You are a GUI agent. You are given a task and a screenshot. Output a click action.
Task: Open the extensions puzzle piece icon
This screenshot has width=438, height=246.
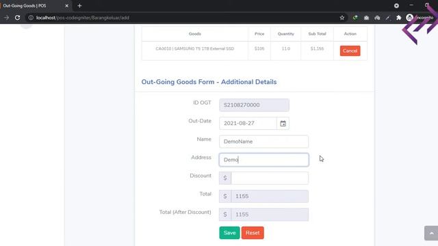coord(398,18)
